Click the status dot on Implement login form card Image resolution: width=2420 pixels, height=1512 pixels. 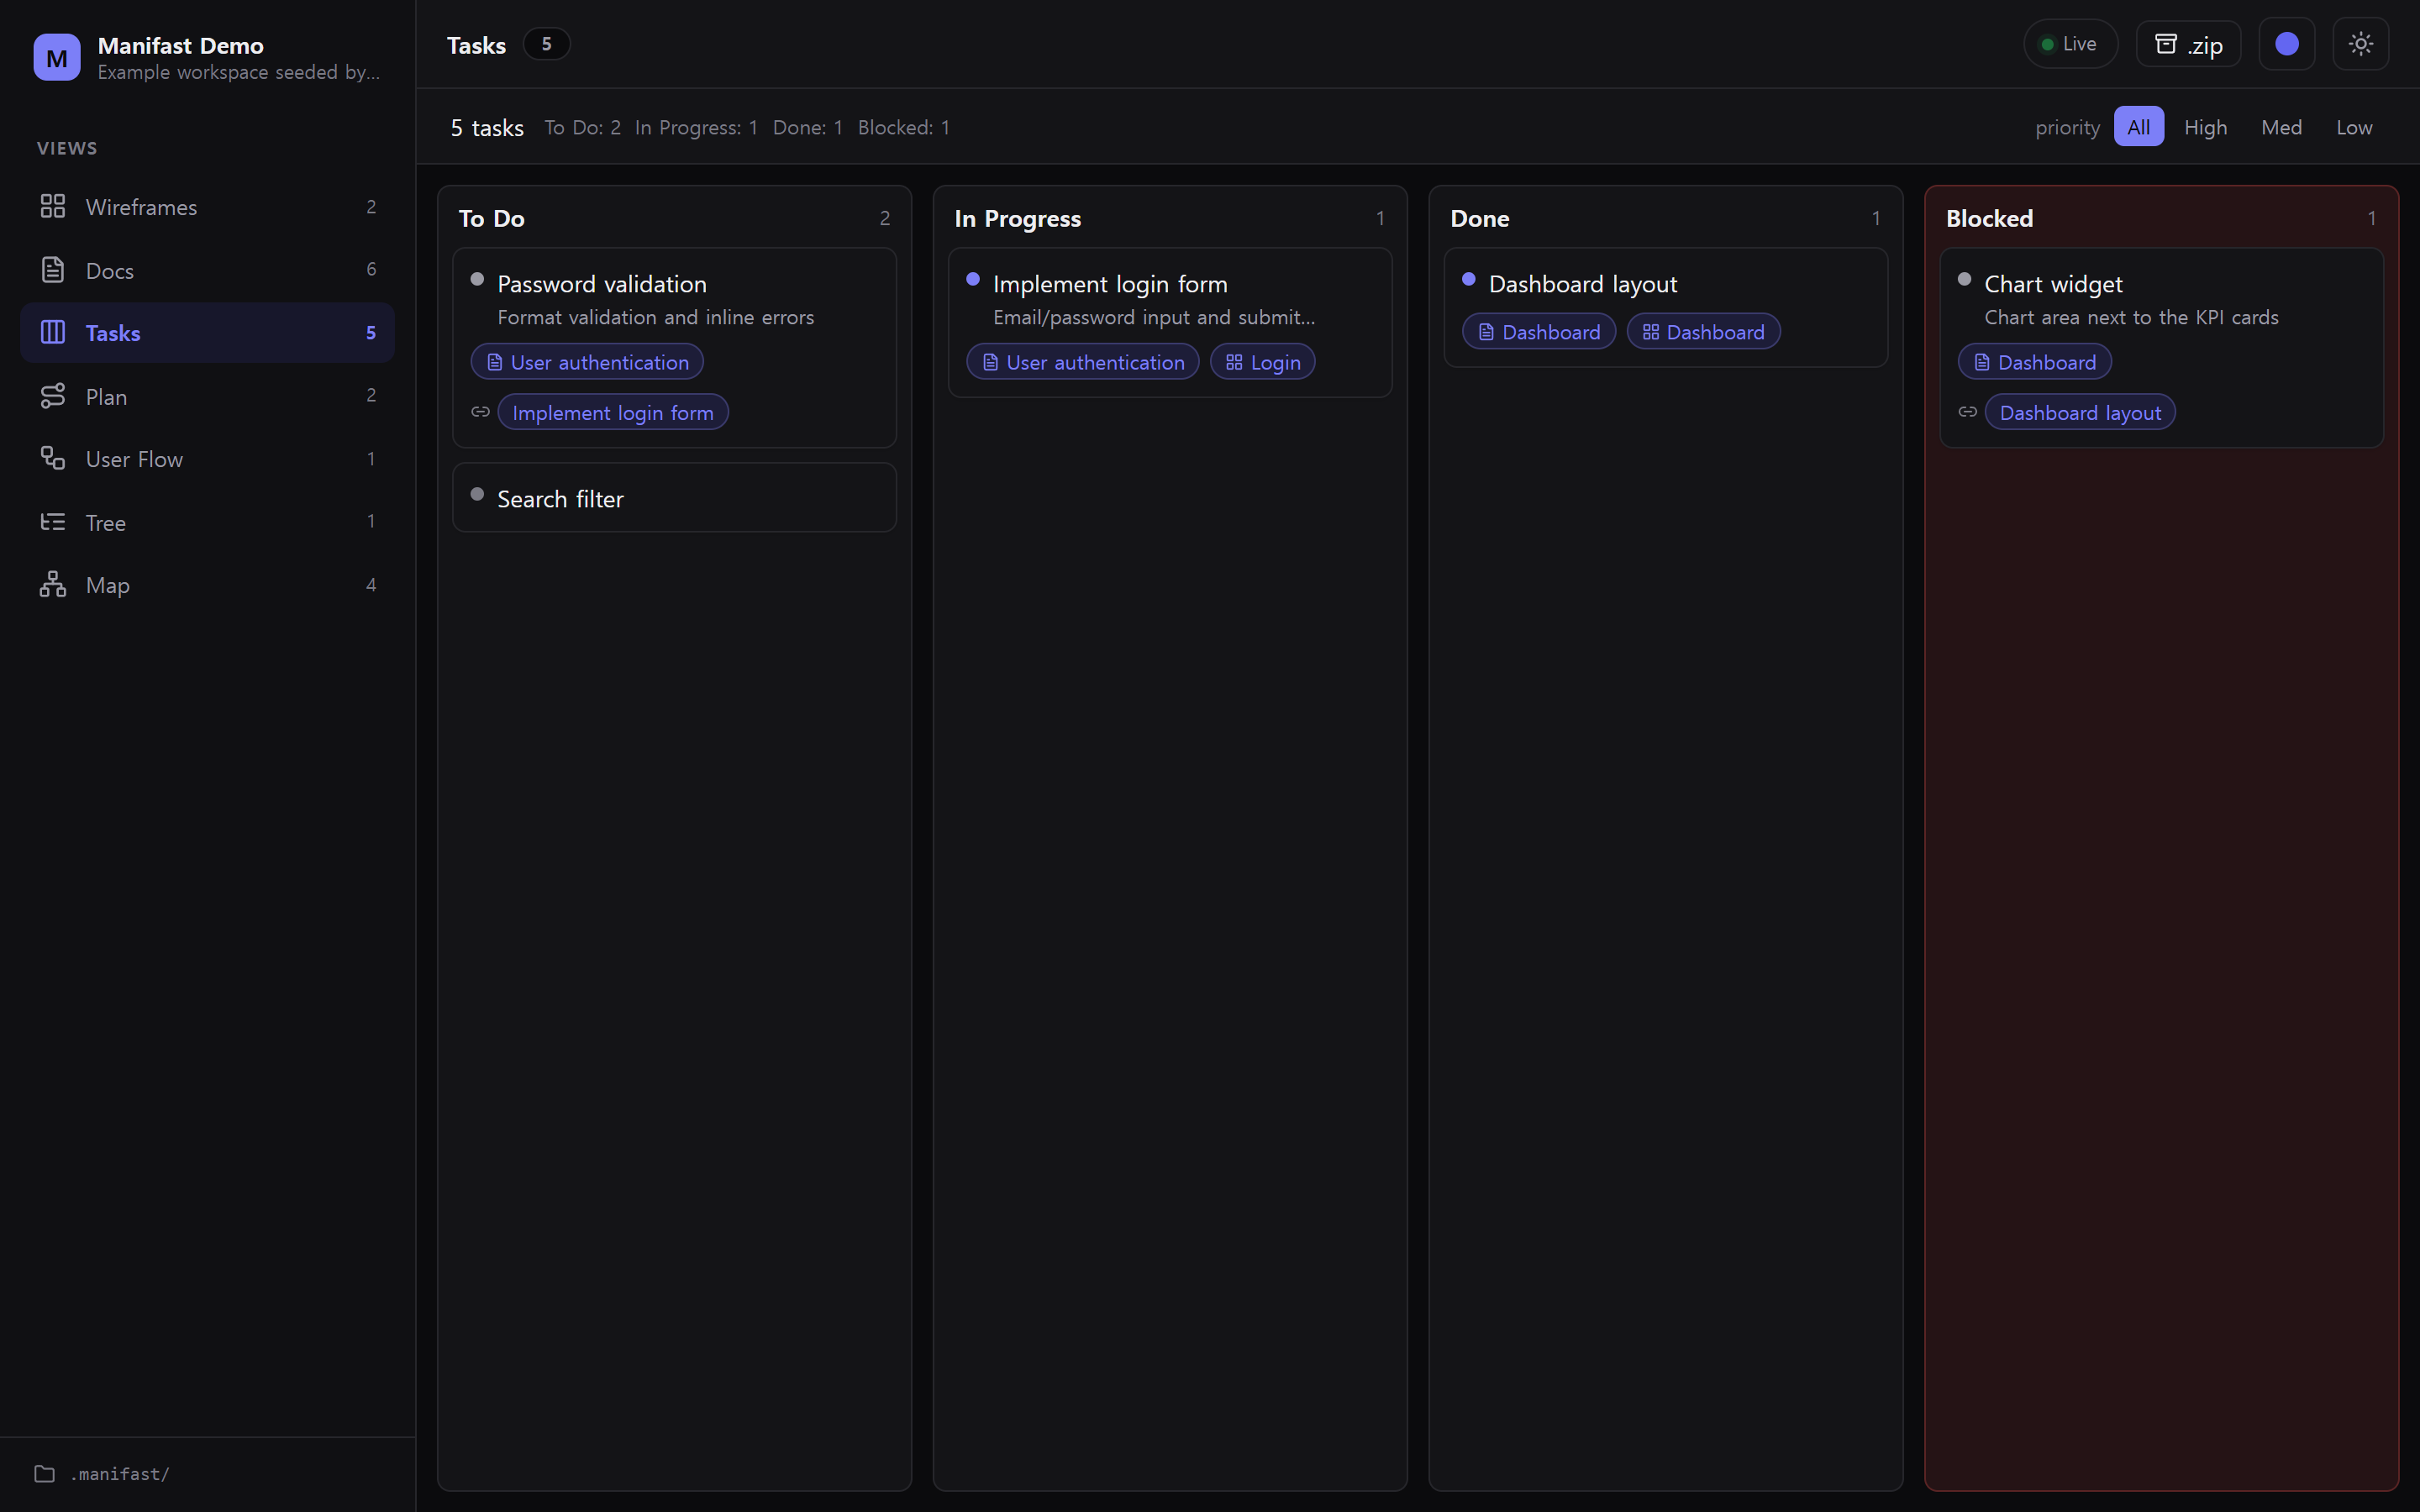tap(973, 279)
